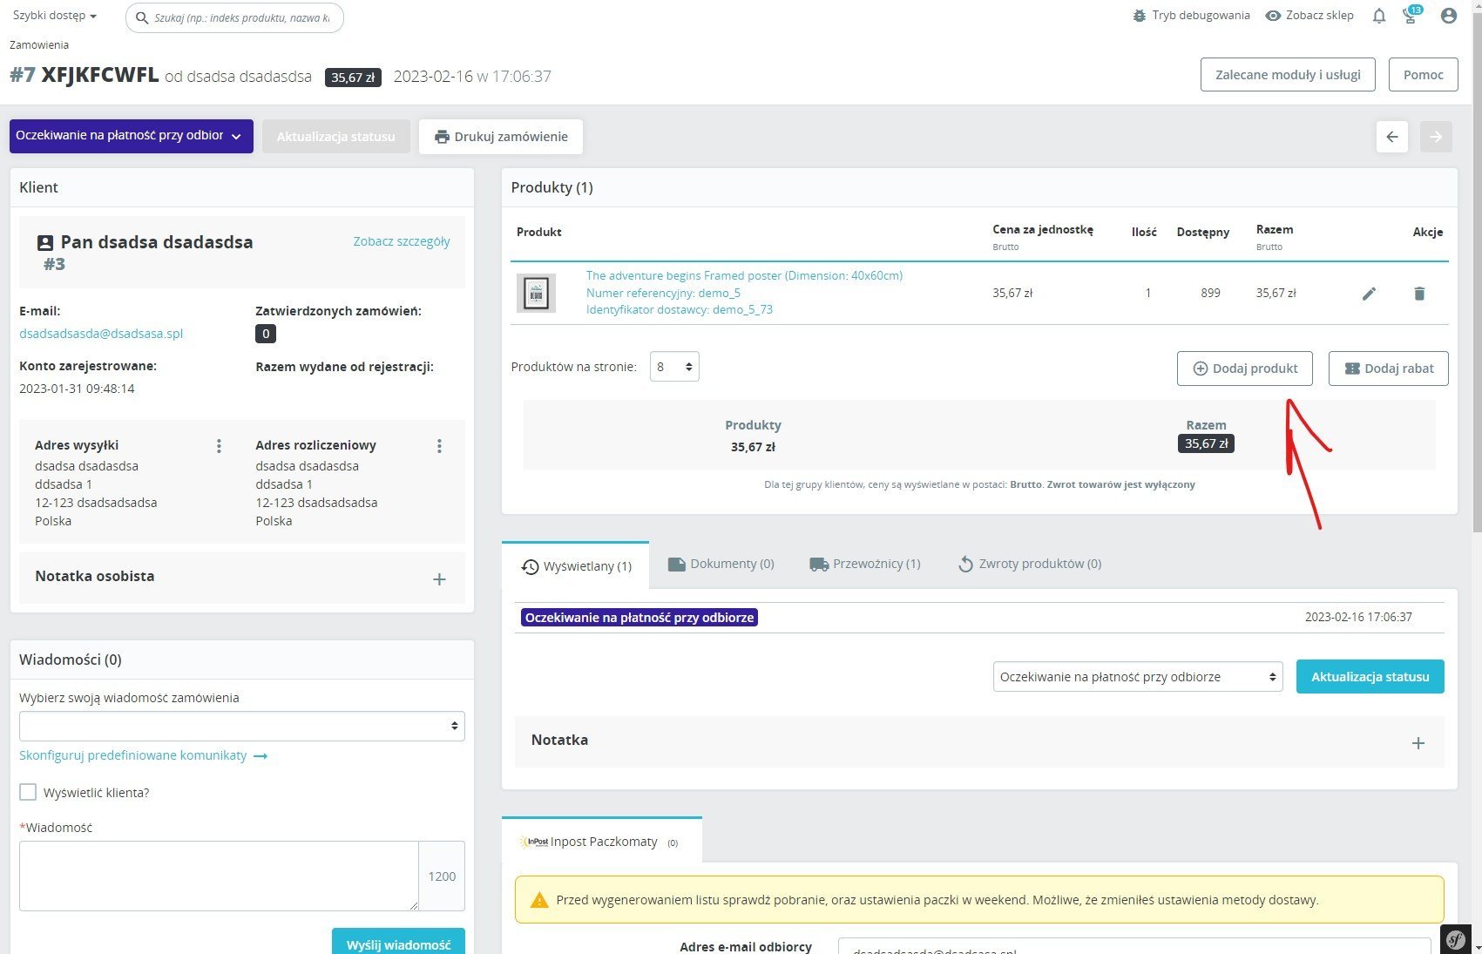
Task: Open the user profile avatar icon
Action: [x=1449, y=16]
